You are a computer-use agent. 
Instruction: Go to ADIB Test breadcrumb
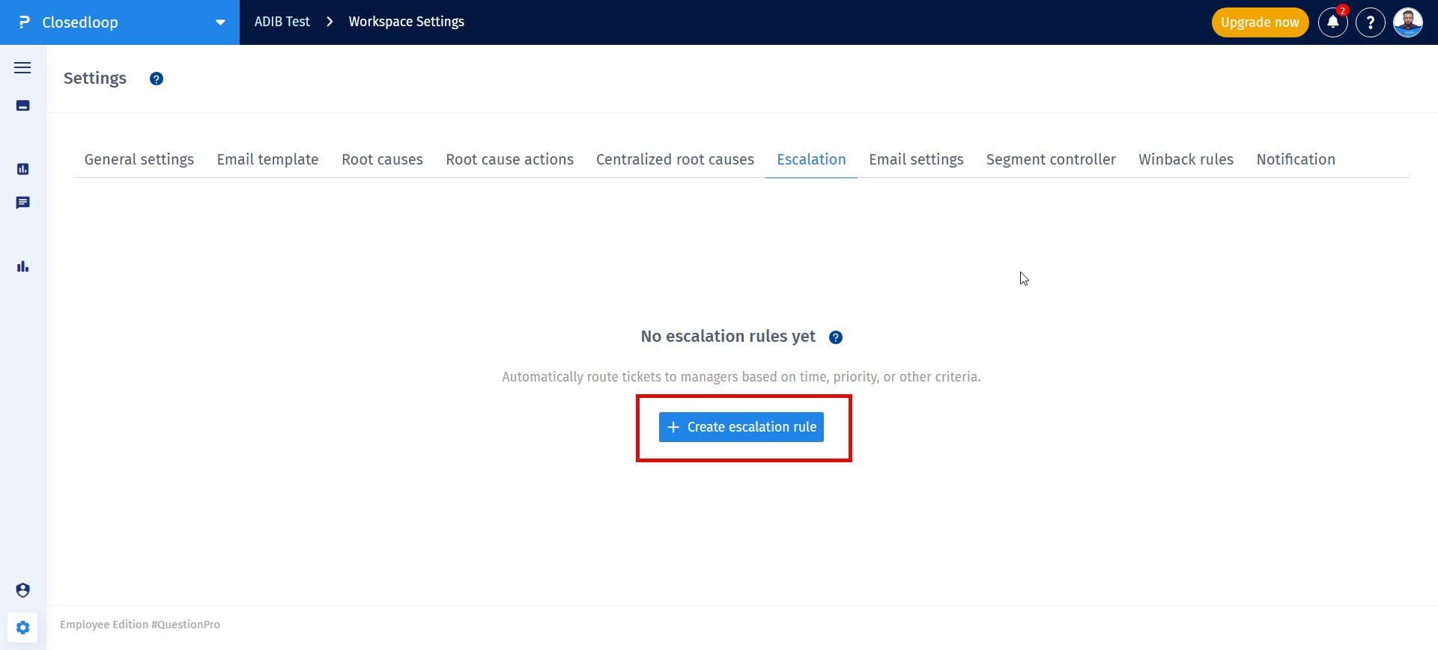pyautogui.click(x=282, y=22)
